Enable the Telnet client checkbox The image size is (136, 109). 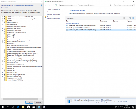[4, 34]
